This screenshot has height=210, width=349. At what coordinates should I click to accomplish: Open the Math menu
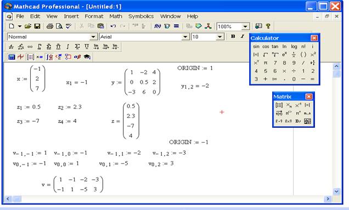point(116,16)
